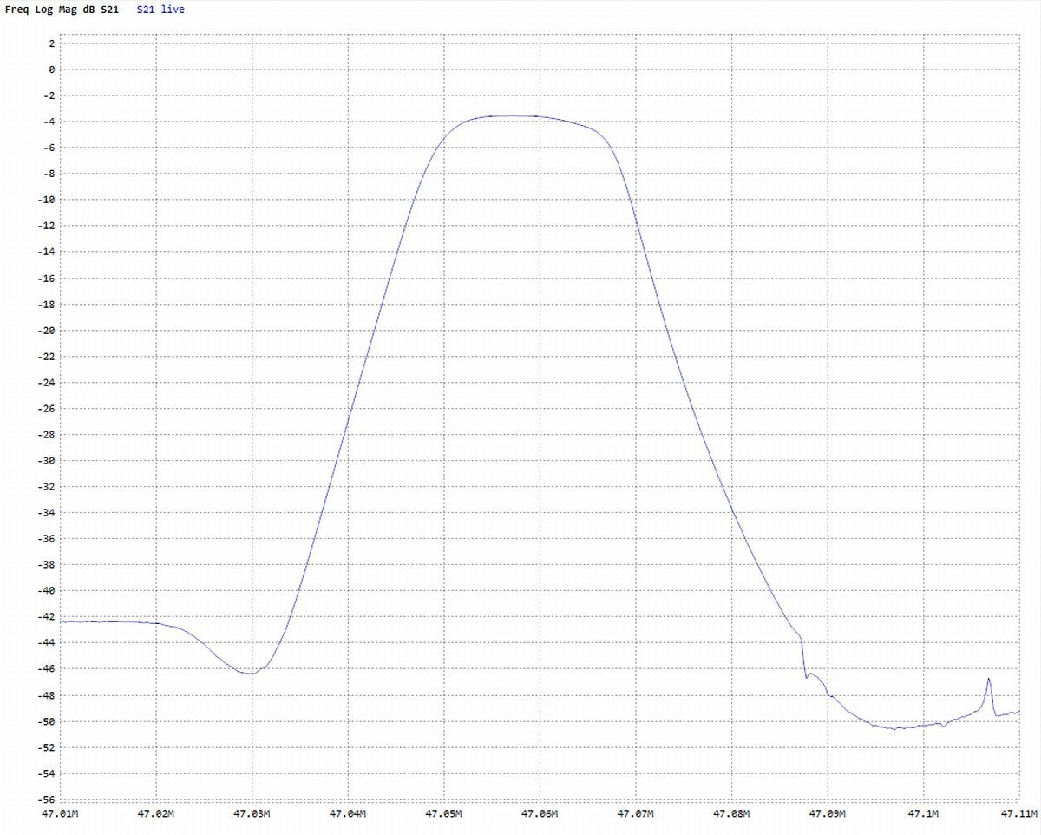
Task: Click the 47.02M frequency axis label
Action: coord(156,814)
